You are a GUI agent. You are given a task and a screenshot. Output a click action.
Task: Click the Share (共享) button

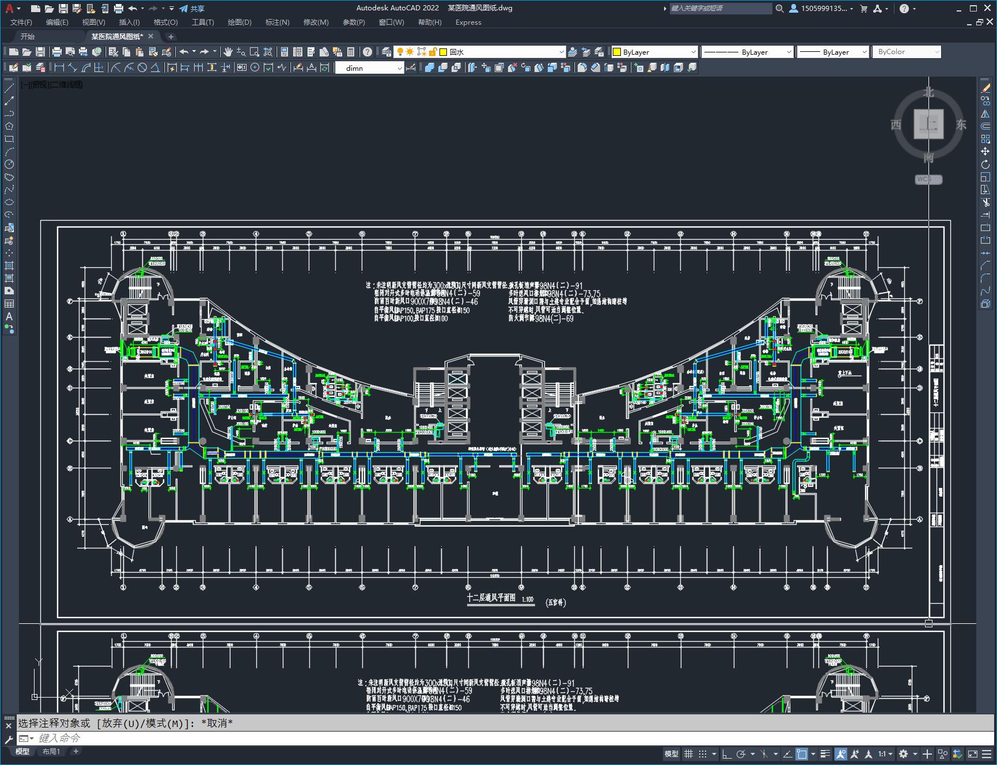click(192, 9)
